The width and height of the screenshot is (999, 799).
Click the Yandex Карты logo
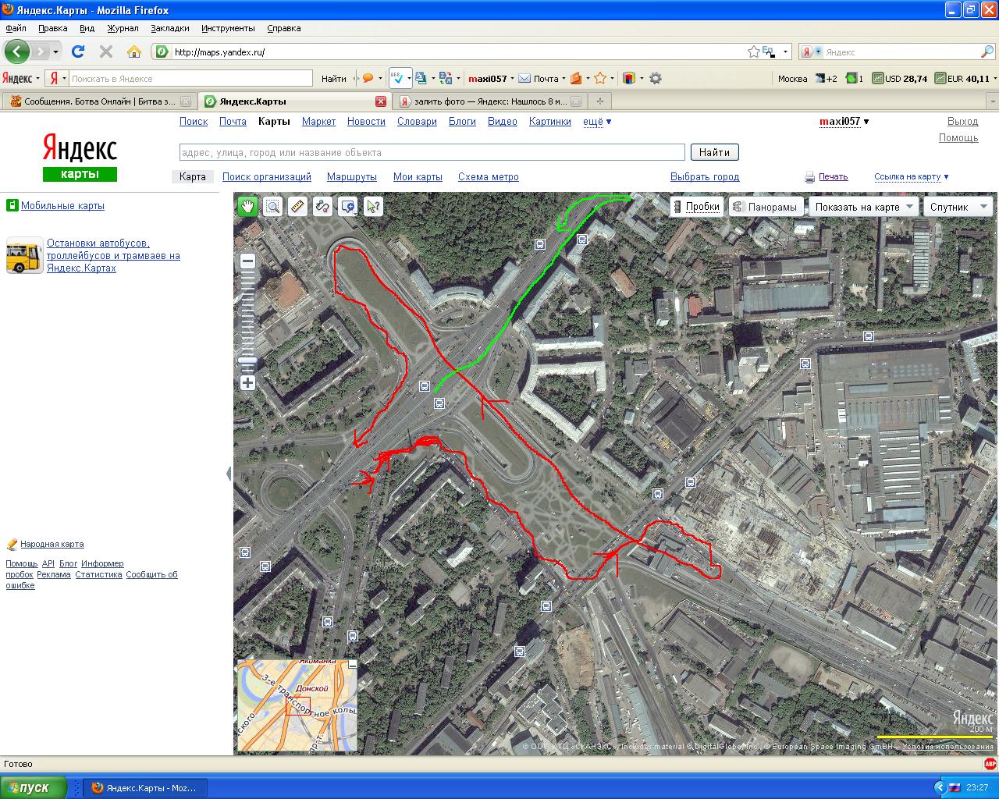pyautogui.click(x=80, y=158)
